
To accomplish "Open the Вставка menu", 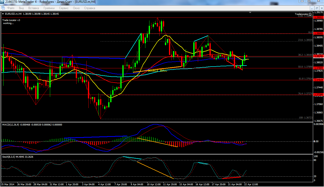I will 34,8.
